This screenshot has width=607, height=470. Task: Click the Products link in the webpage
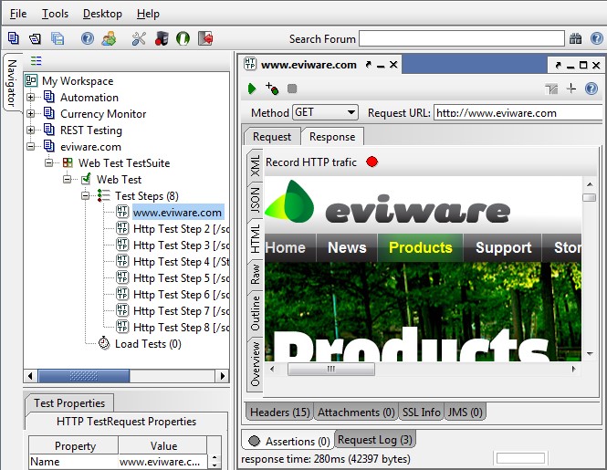coord(420,247)
